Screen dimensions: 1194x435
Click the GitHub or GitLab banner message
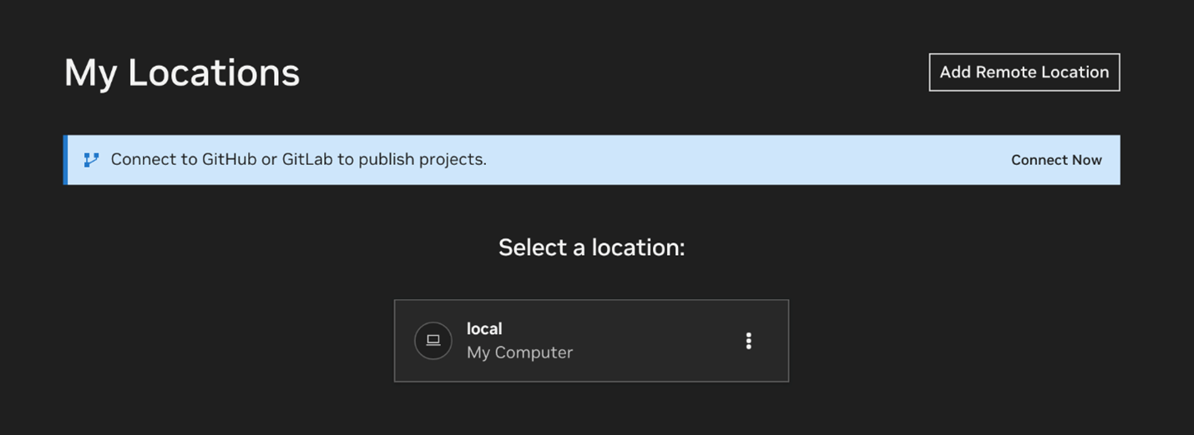point(298,159)
